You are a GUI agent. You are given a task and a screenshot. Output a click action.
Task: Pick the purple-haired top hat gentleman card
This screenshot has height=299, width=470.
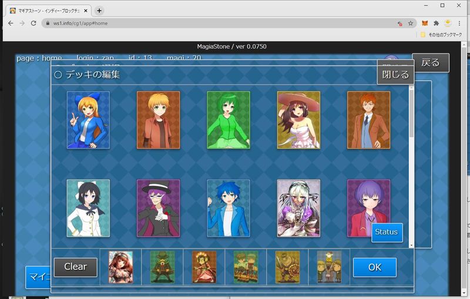click(158, 208)
